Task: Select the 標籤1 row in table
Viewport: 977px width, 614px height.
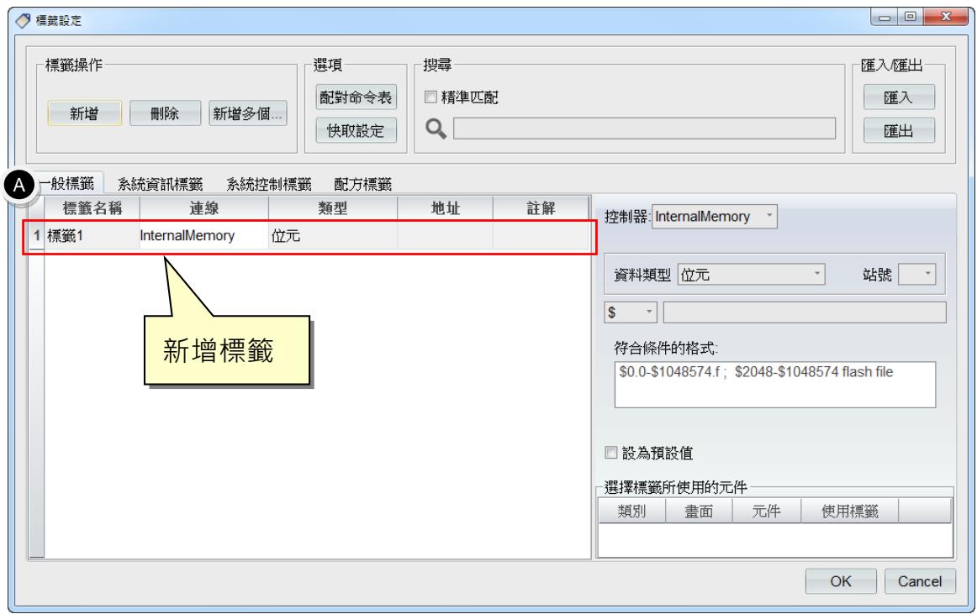Action: [x=309, y=236]
